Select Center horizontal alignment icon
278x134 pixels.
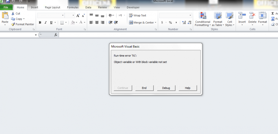tap(97, 23)
